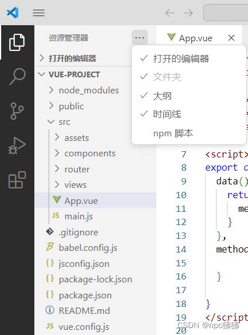
Task: Click the git icon beside .gitignore
Action: [50, 231]
